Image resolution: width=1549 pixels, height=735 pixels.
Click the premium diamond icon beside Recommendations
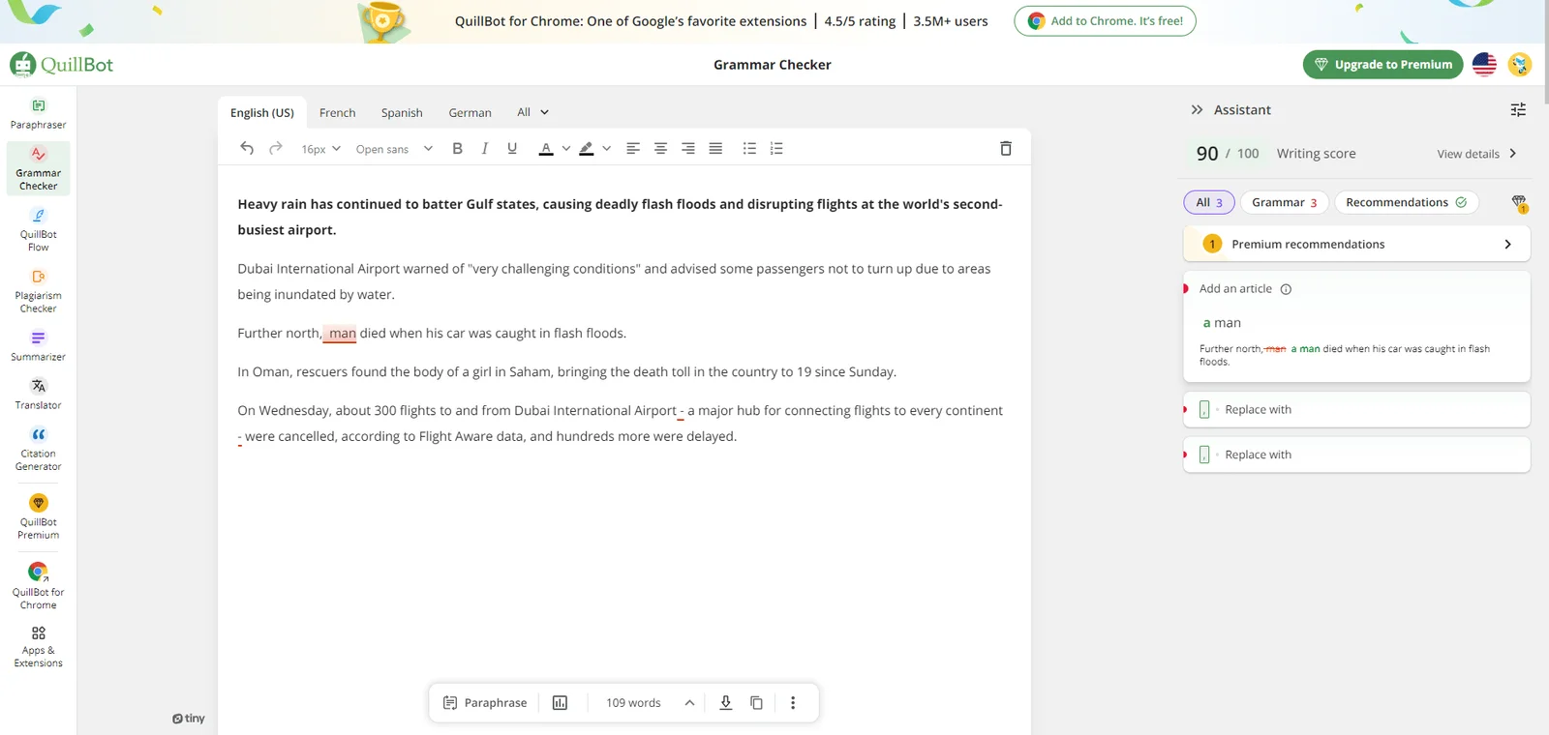[x=1519, y=202]
